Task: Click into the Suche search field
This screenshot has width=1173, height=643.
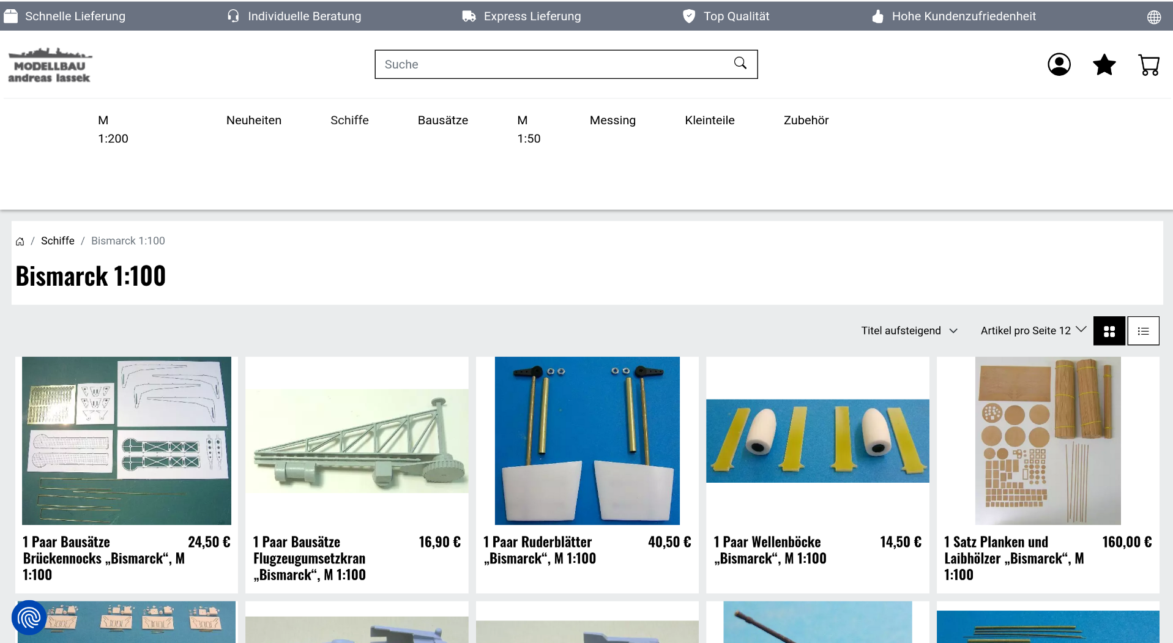Action: tap(551, 64)
